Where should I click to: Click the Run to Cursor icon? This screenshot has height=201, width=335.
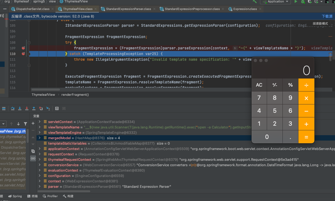pos(48,108)
